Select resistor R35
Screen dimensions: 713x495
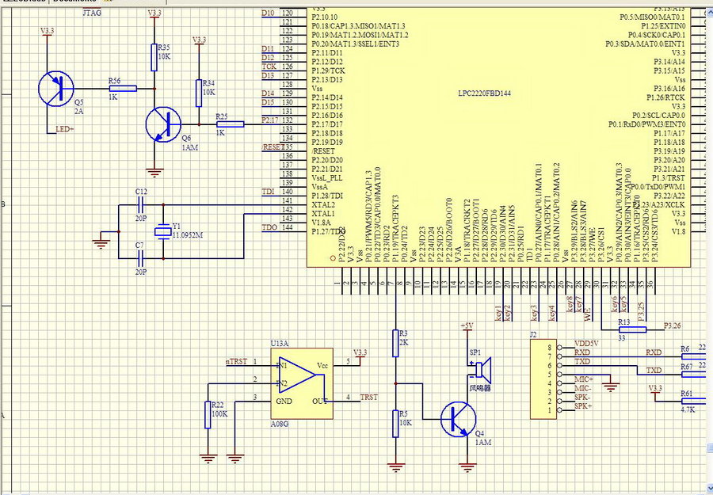pos(154,57)
